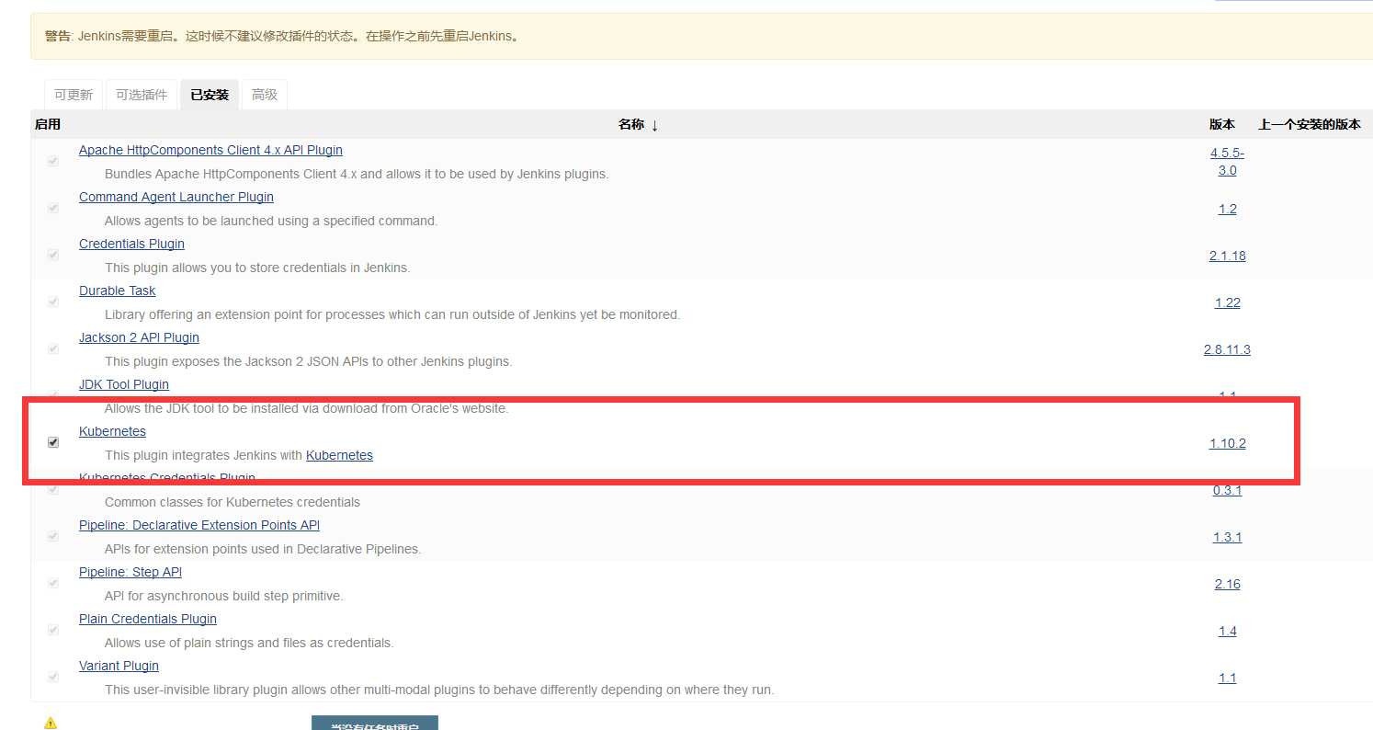Click version link 1.1 for Variant Plugin

(x=1227, y=678)
